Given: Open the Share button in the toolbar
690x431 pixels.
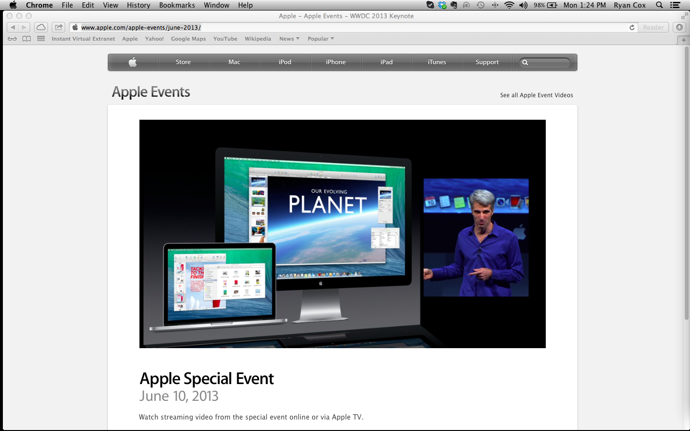Looking at the screenshot, I should point(58,27).
